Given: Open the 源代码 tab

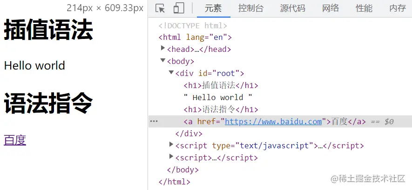Looking at the screenshot, I should coord(292,8).
